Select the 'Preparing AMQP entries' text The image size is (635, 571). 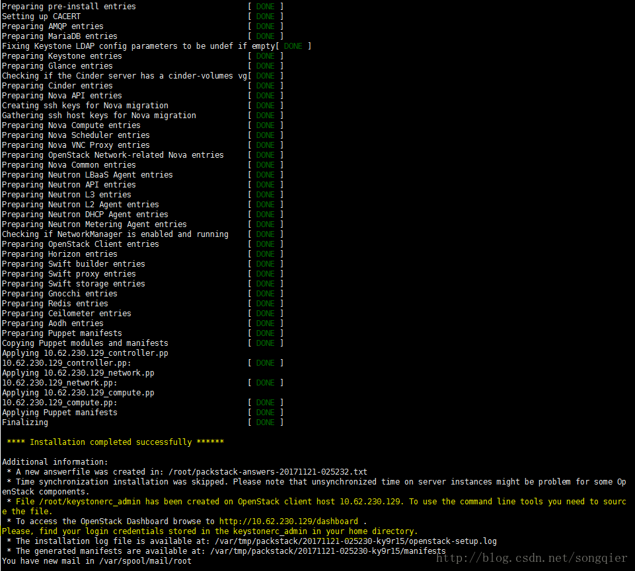click(x=53, y=26)
